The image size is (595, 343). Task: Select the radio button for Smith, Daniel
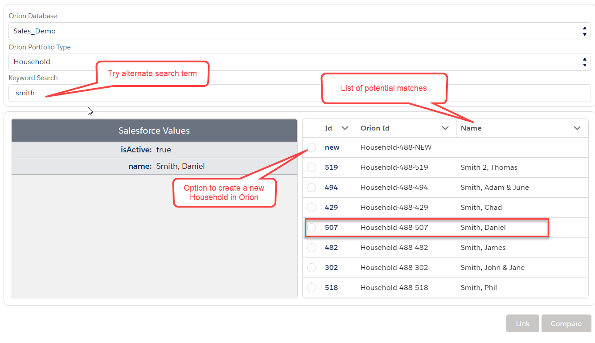[312, 228]
